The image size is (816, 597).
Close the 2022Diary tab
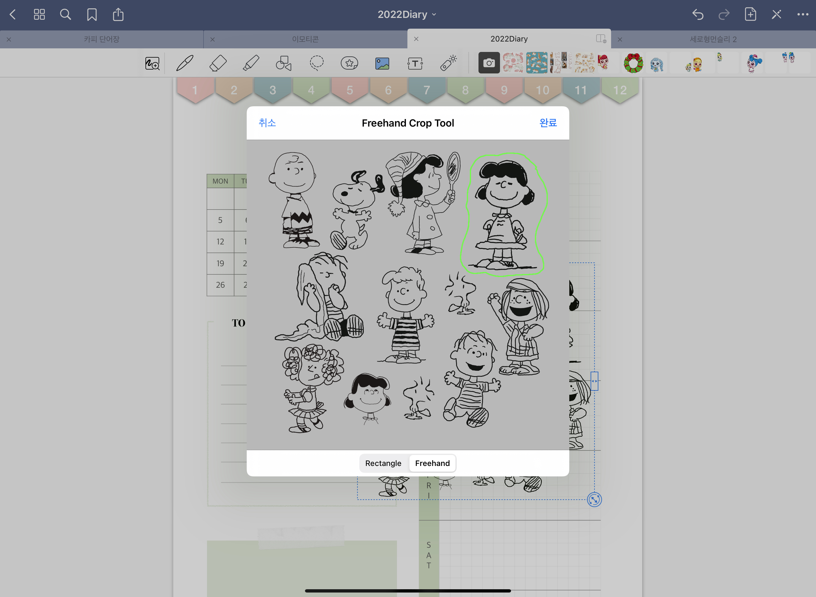416,39
